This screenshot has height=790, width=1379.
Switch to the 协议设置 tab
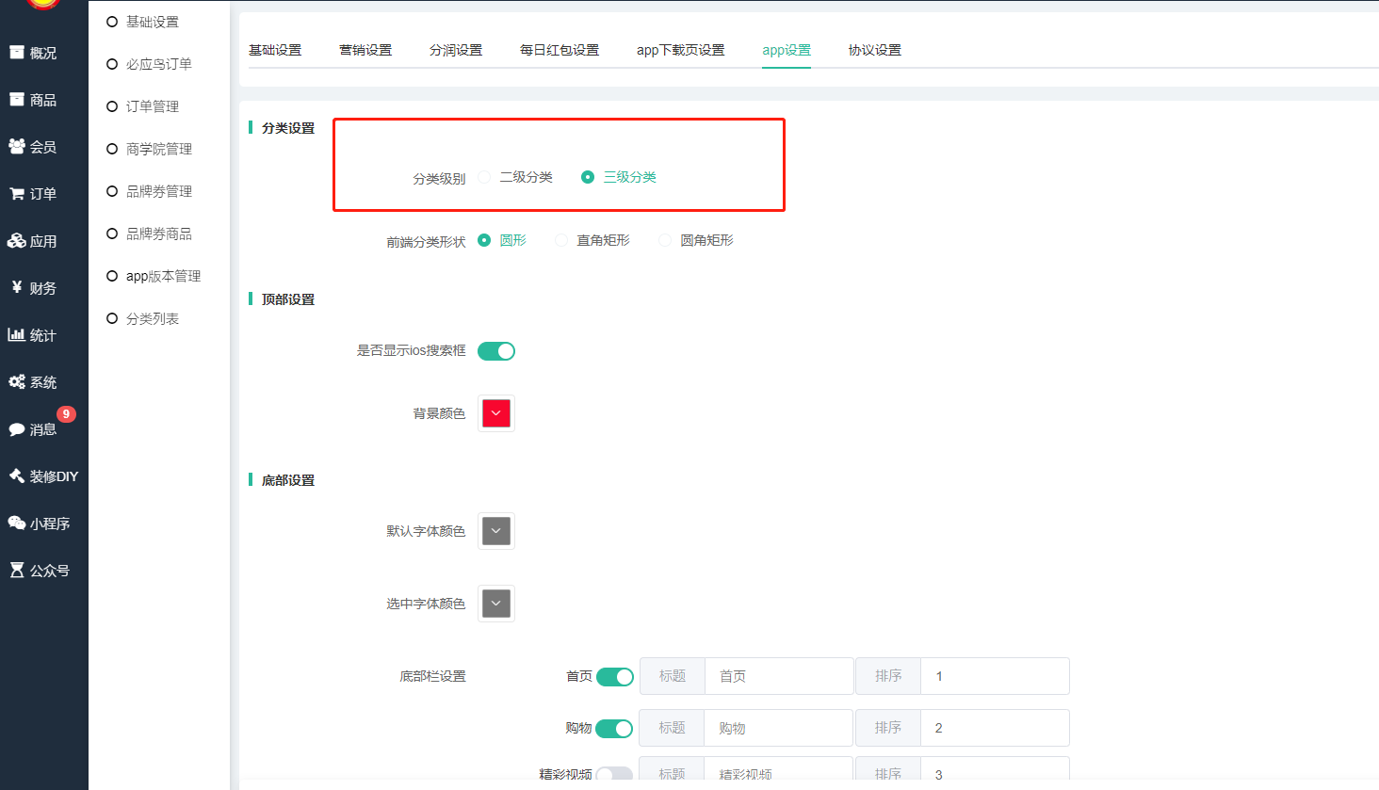pyautogui.click(x=874, y=50)
